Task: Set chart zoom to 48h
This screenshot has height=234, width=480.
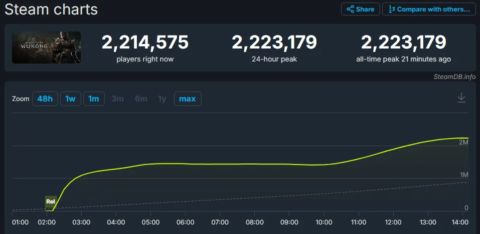Action: pos(45,99)
